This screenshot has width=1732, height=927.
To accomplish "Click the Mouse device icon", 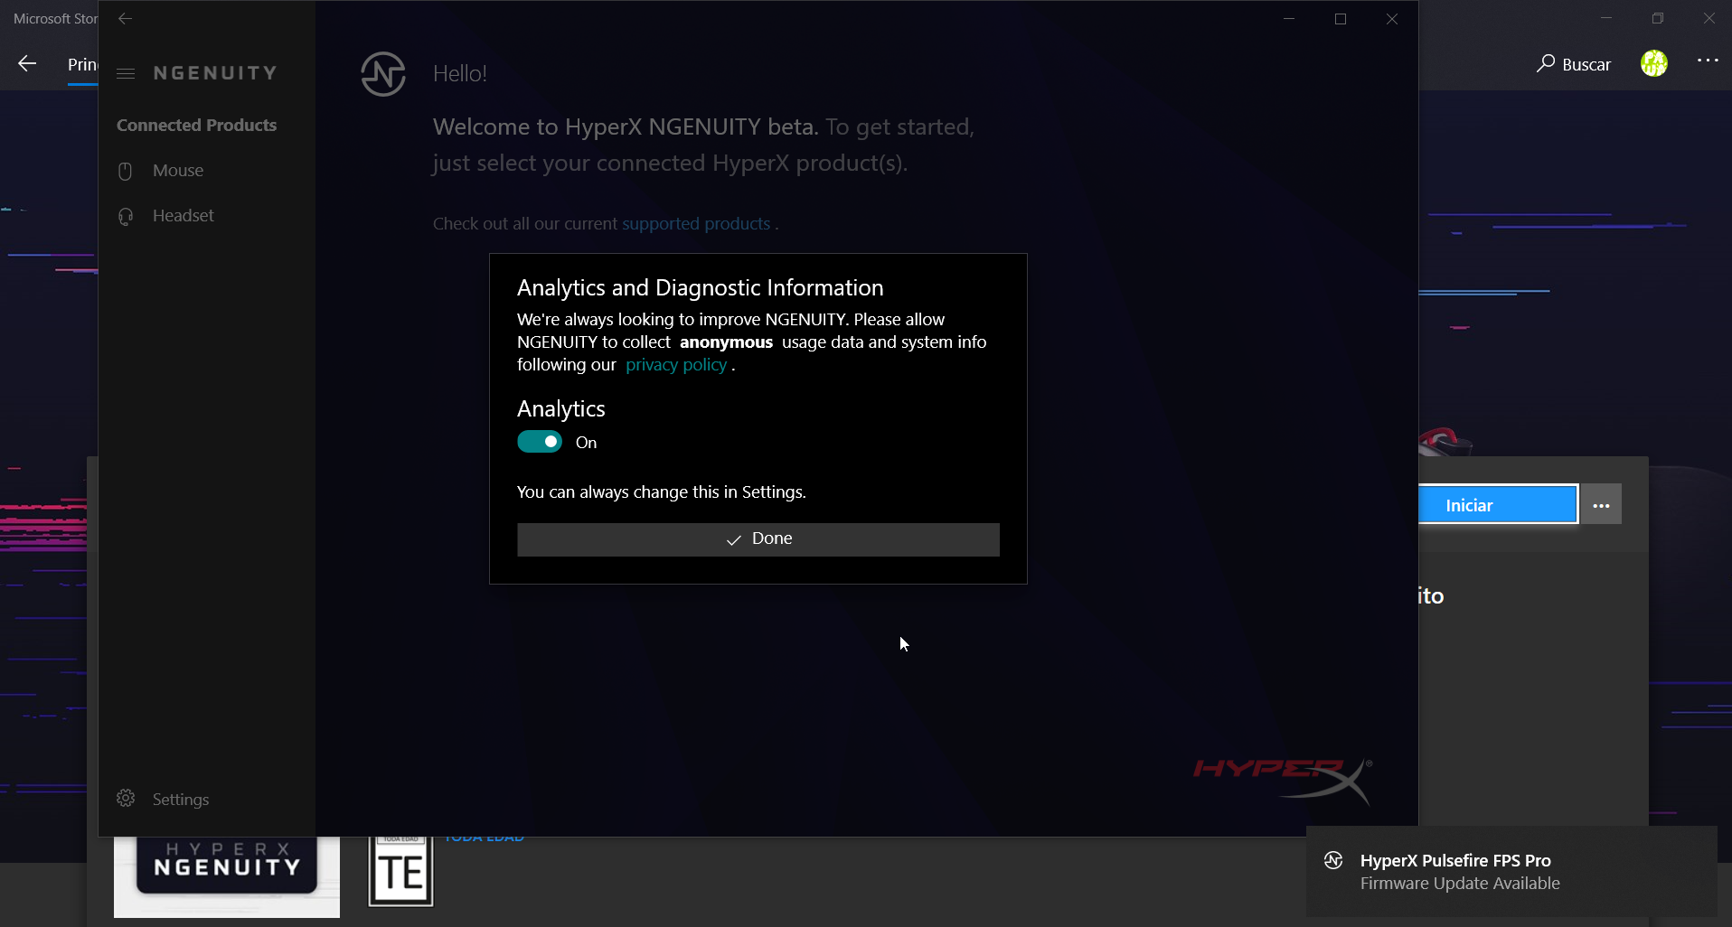I will [126, 171].
